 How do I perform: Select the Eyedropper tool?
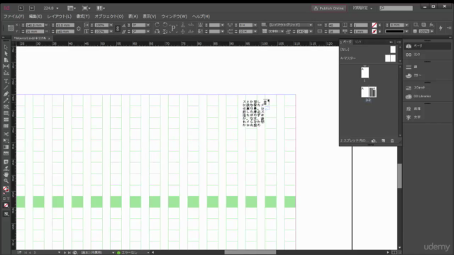(6, 169)
